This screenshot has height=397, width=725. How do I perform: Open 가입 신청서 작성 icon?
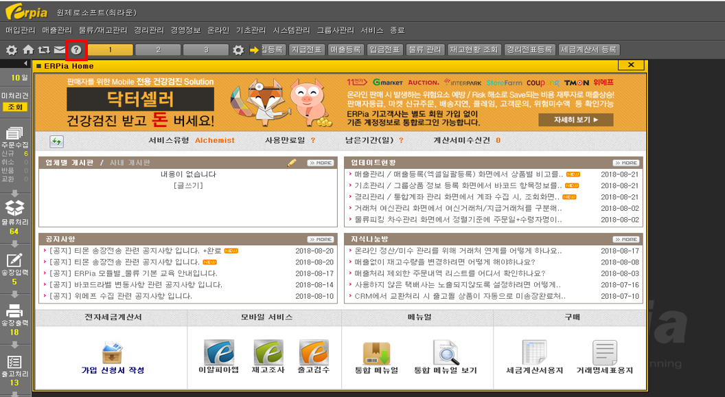tap(113, 353)
